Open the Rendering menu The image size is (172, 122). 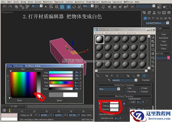click(x=106, y=2)
